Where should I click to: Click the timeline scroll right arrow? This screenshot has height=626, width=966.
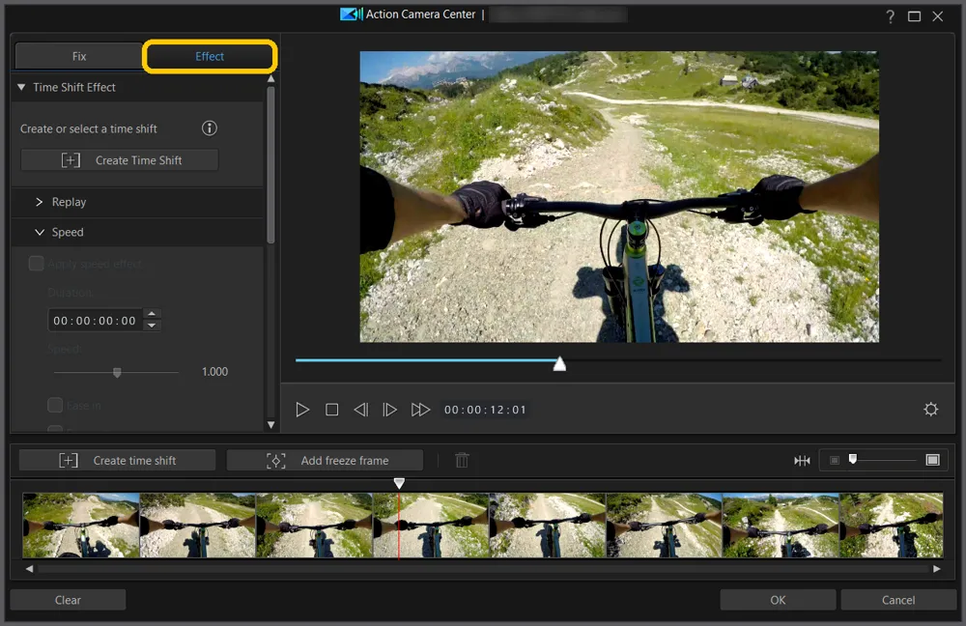936,569
